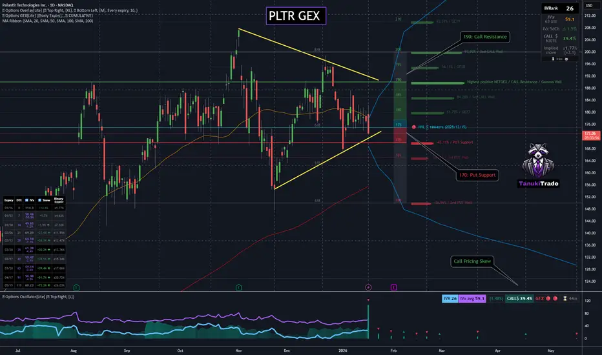Click the 'Binary Expmv' column header
The height and width of the screenshot is (355, 602).
pos(59,200)
